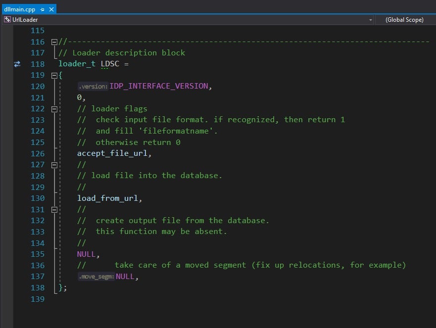Screen dimensions: 436x328
Task: Click the loader_t type name
Action: pos(77,64)
